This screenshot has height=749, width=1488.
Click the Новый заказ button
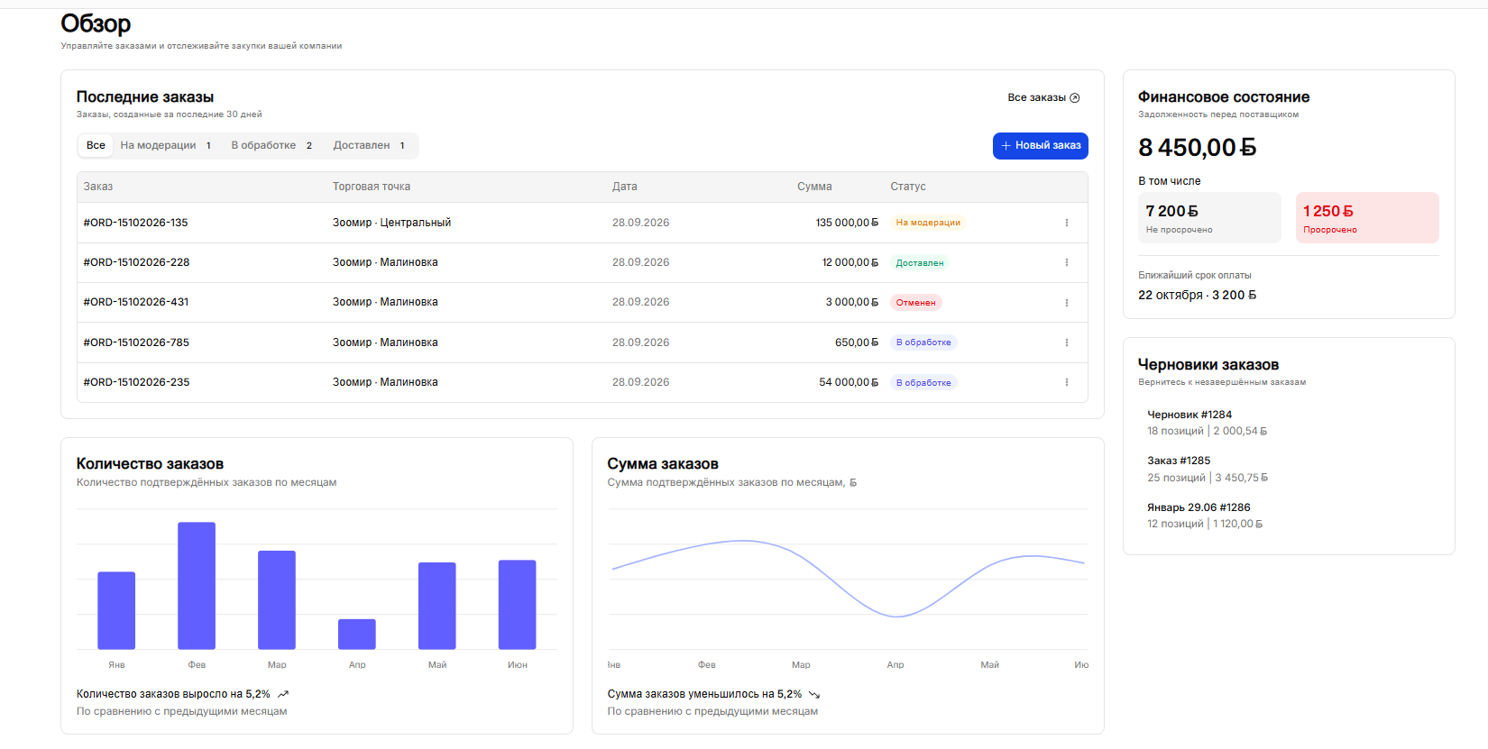click(x=1041, y=146)
